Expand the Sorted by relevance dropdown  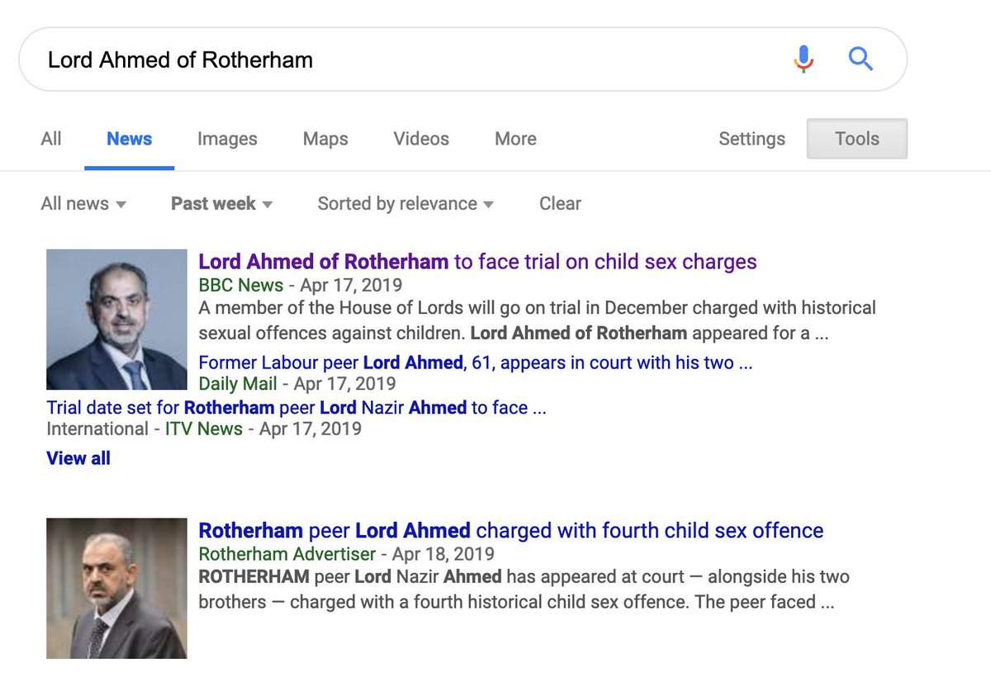405,204
